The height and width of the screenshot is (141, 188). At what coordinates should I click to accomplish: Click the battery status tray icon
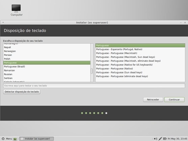(x=165, y=139)
